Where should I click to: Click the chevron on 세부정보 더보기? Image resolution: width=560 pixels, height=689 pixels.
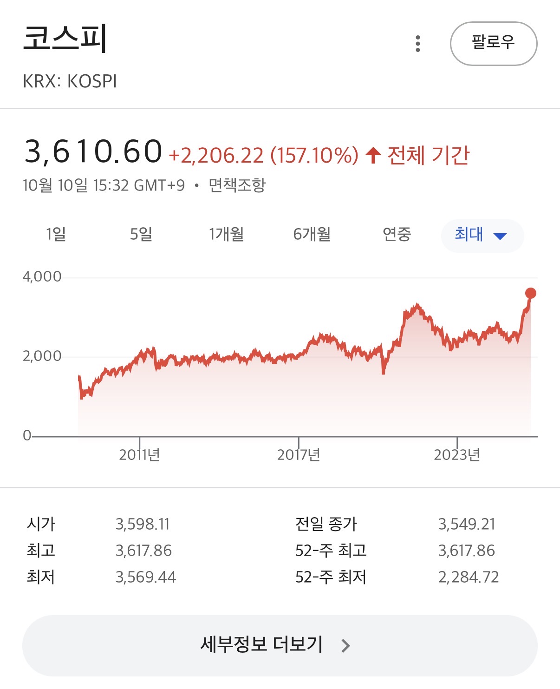coord(345,646)
